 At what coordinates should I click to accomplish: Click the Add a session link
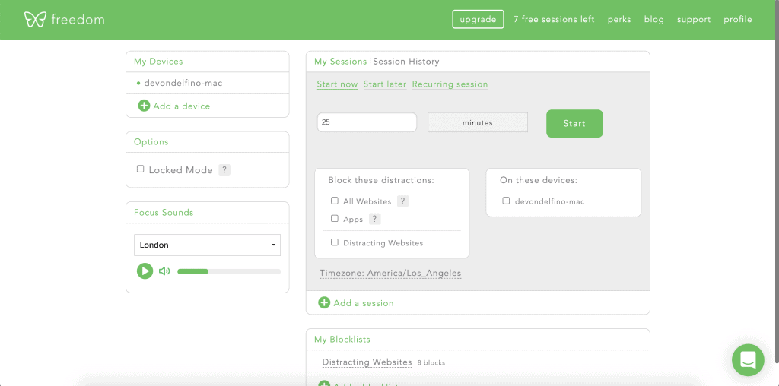364,303
